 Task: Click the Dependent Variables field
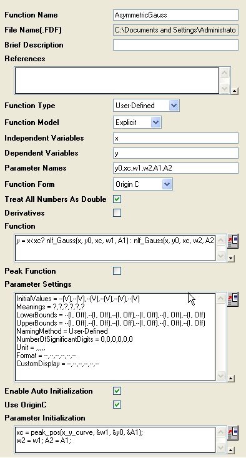pyautogui.click(x=175, y=153)
